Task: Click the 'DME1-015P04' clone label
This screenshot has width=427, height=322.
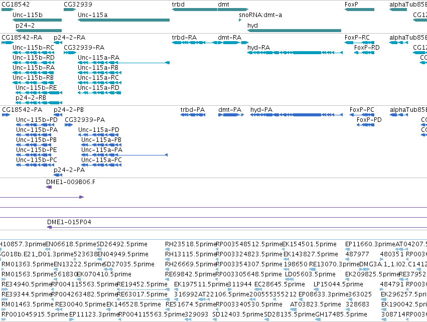Action: point(69,222)
